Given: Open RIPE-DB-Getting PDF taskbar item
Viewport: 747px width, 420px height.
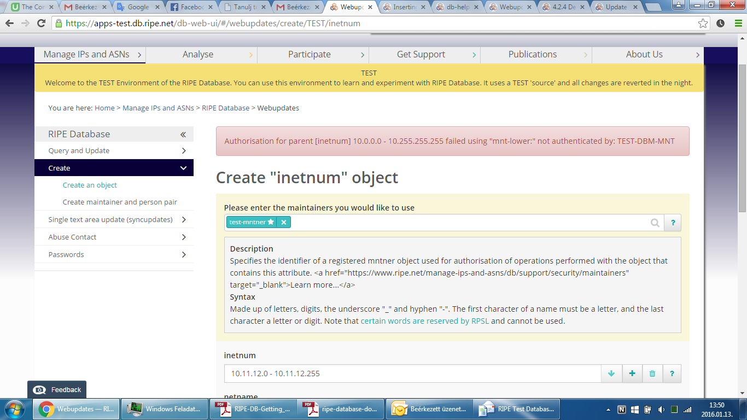Looking at the screenshot, I should click(253, 409).
